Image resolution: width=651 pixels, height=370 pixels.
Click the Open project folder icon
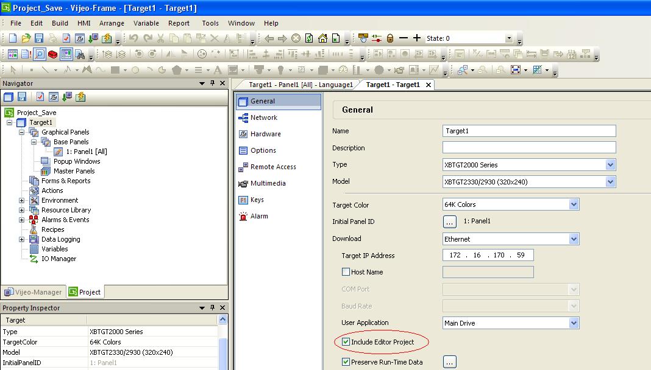click(26, 38)
